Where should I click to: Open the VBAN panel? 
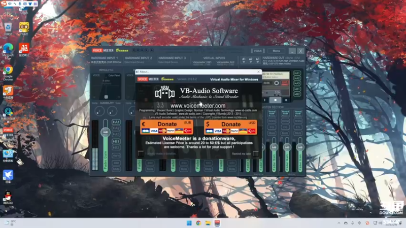coord(258,51)
